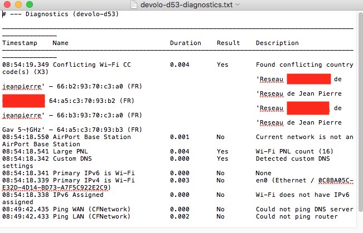Screen dimensions: 363x233
Task: Click the red close window button
Action: [7, 4]
